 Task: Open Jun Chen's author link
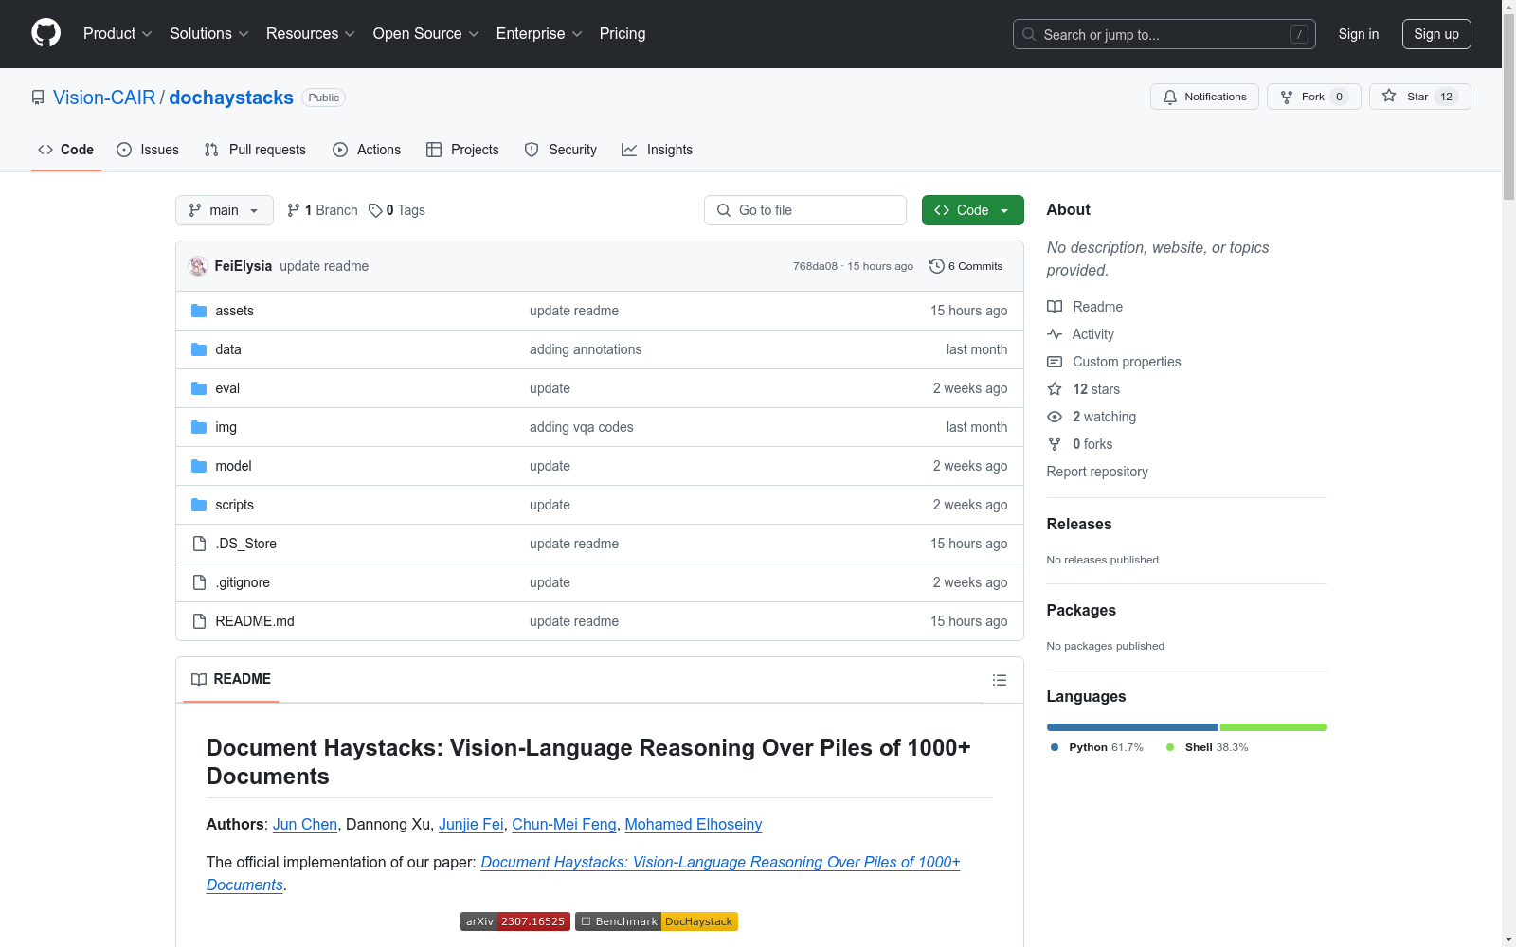pyautogui.click(x=305, y=824)
